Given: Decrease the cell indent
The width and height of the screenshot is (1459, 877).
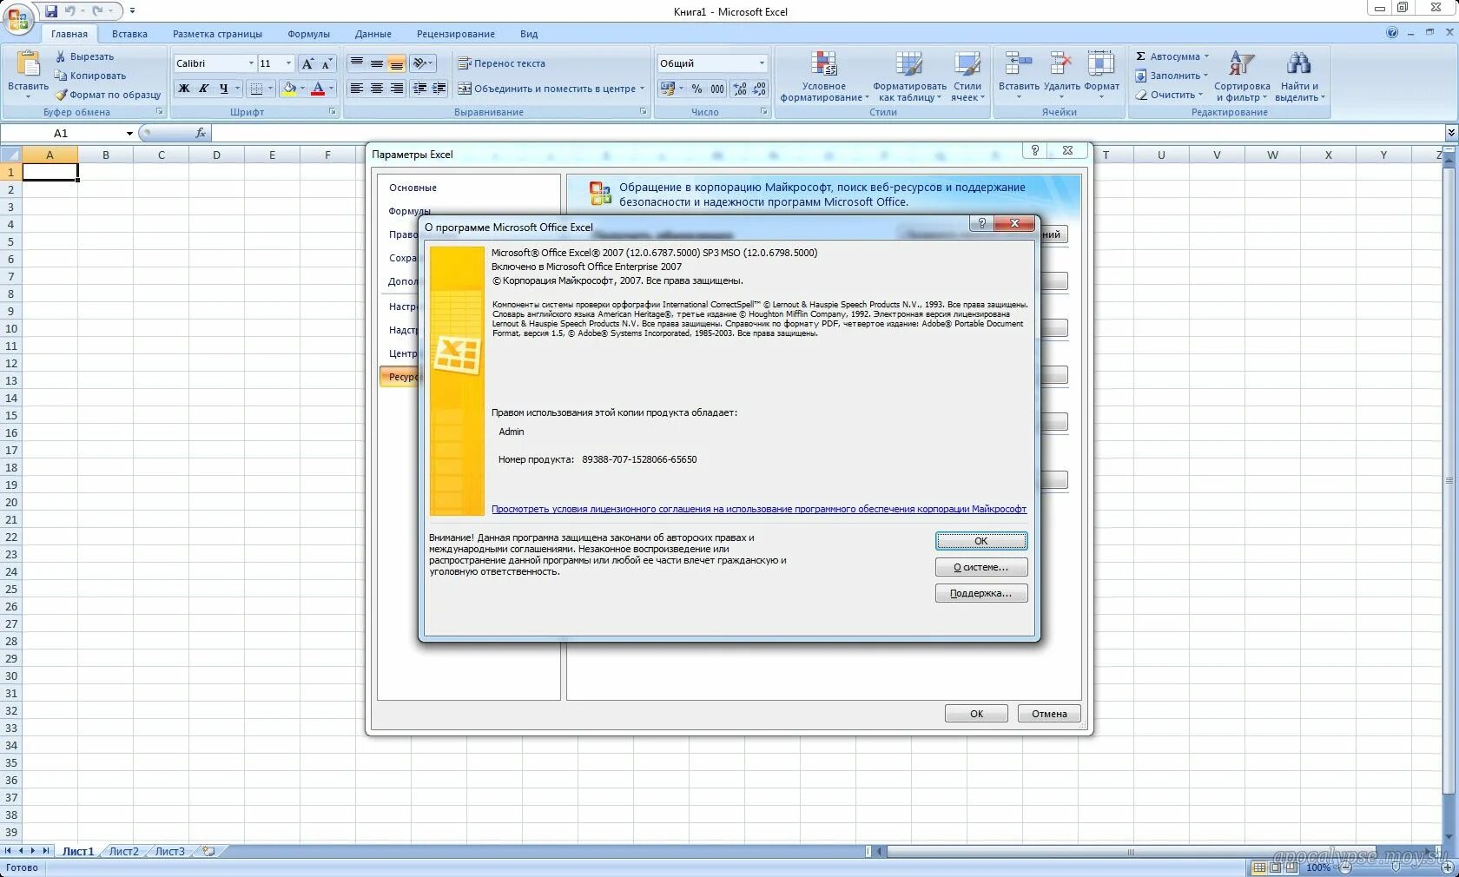Looking at the screenshot, I should pos(420,89).
